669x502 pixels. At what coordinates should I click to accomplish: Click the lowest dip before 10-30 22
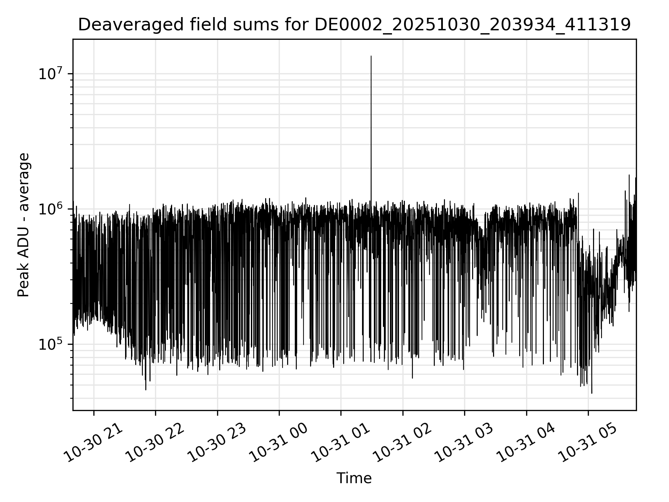[x=146, y=389]
